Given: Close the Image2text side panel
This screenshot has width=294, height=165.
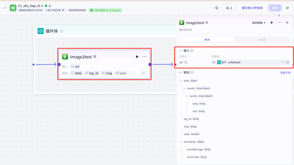Looking at the screenshot, I should 287,23.
